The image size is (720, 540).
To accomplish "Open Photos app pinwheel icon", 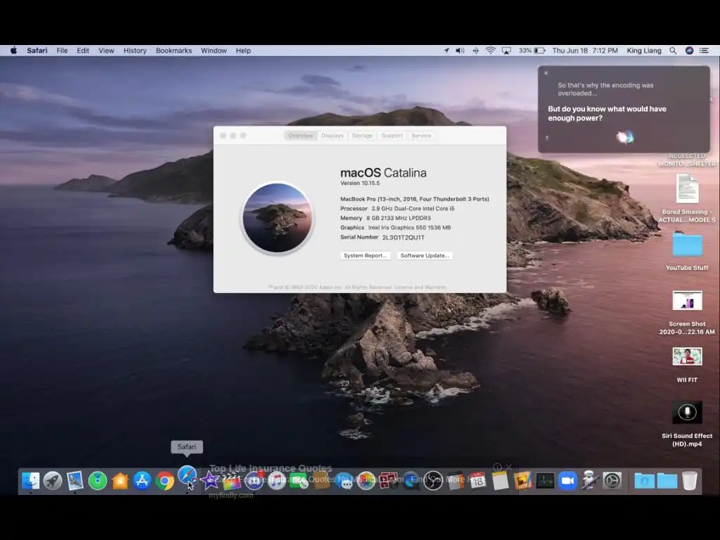I will point(366,480).
